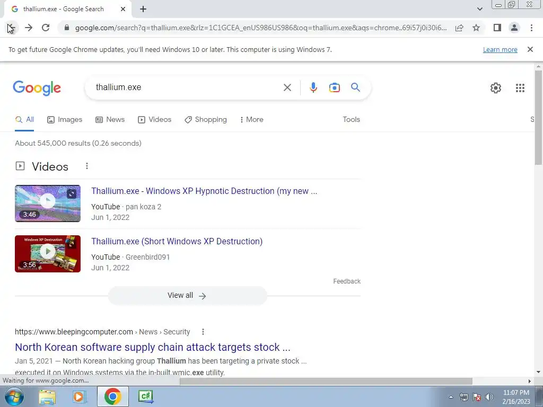
Task: Start voice search with the microphone icon
Action: point(313,87)
